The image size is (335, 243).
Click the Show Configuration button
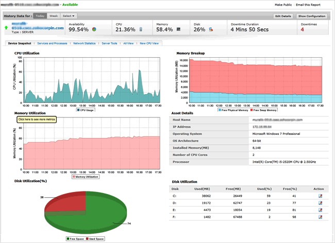[312, 16]
